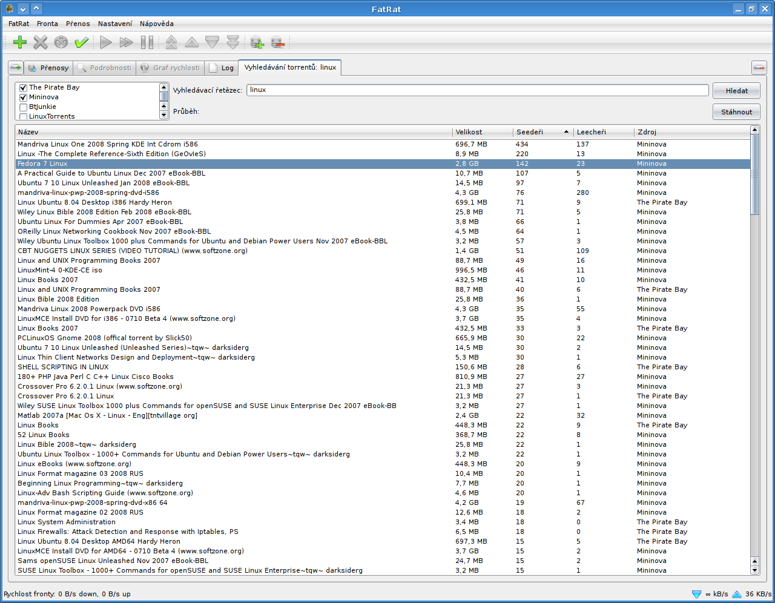Click the results list scroll-up arrow
Viewport: 775px width, 603px height.
point(754,130)
